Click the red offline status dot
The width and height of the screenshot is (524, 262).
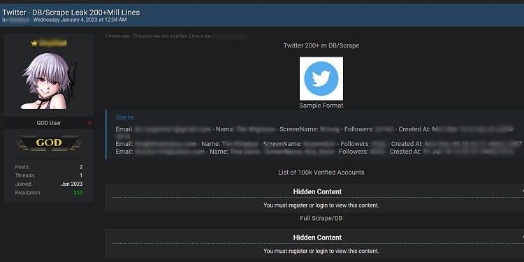click(89, 123)
